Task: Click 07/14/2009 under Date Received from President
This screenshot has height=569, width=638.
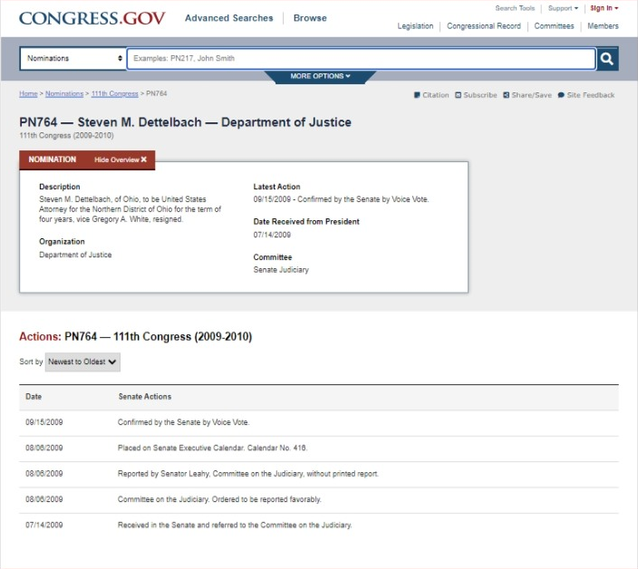Action: pyautogui.click(x=272, y=235)
